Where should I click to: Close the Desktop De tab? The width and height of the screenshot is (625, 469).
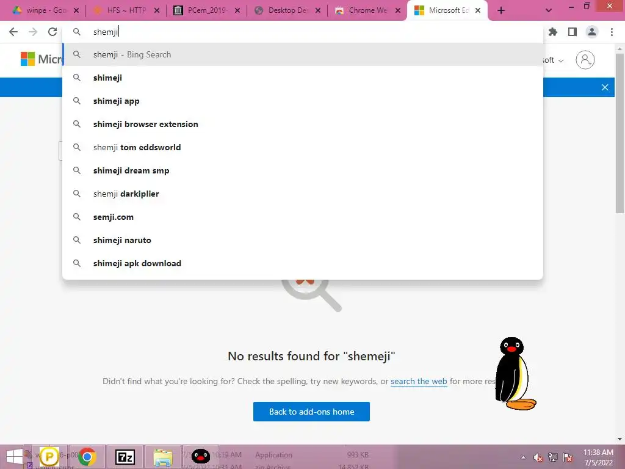pos(317,11)
